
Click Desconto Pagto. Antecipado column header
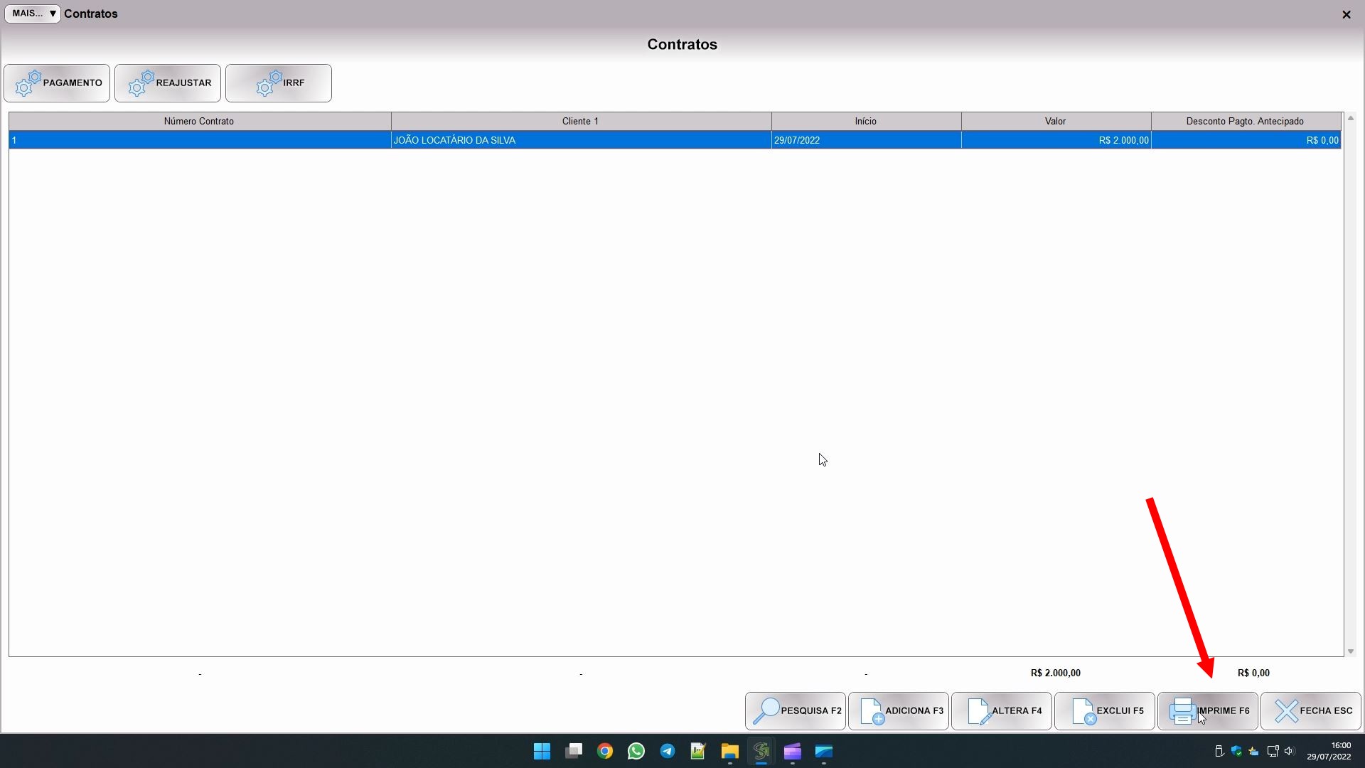(x=1244, y=121)
